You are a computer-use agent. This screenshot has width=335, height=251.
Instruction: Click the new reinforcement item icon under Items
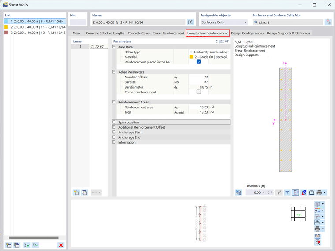click(76, 192)
